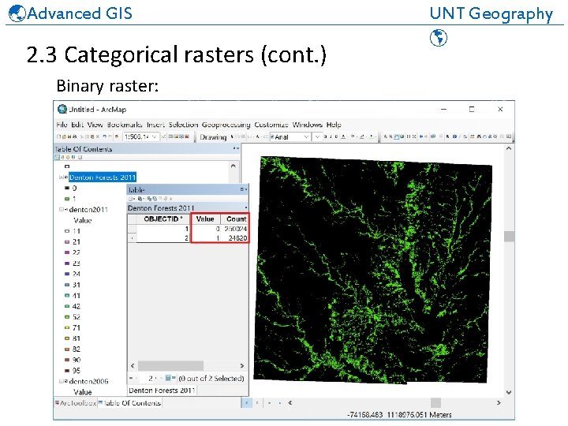Click the black symbol swatch for value 0
Screen dimensions: 568x426
(66, 188)
